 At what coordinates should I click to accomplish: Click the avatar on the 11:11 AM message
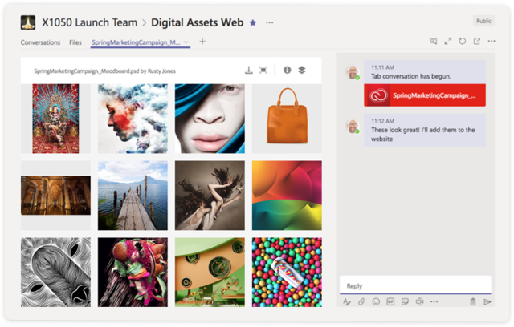click(353, 72)
